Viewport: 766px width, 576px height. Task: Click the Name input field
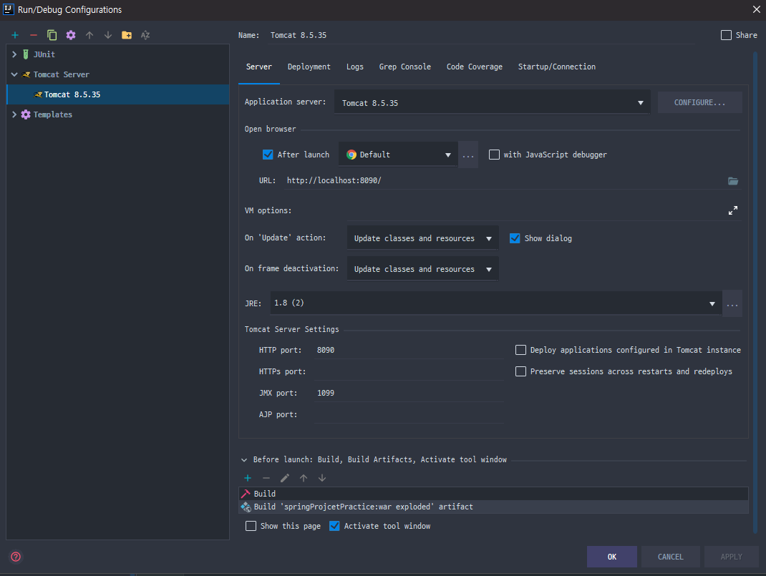pos(481,35)
